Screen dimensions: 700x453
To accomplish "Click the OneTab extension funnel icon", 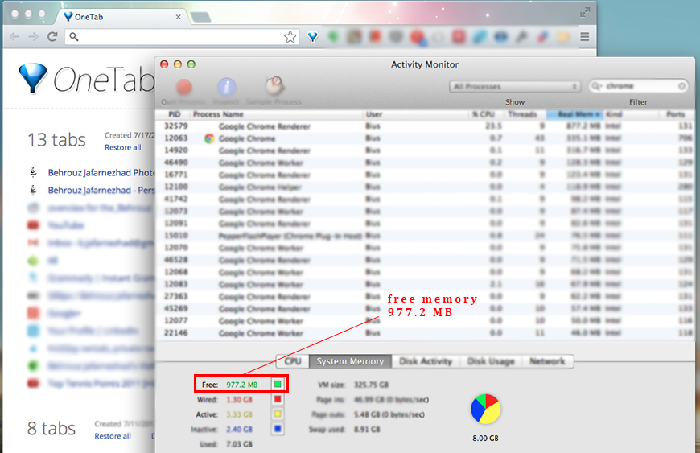I will pos(313,37).
